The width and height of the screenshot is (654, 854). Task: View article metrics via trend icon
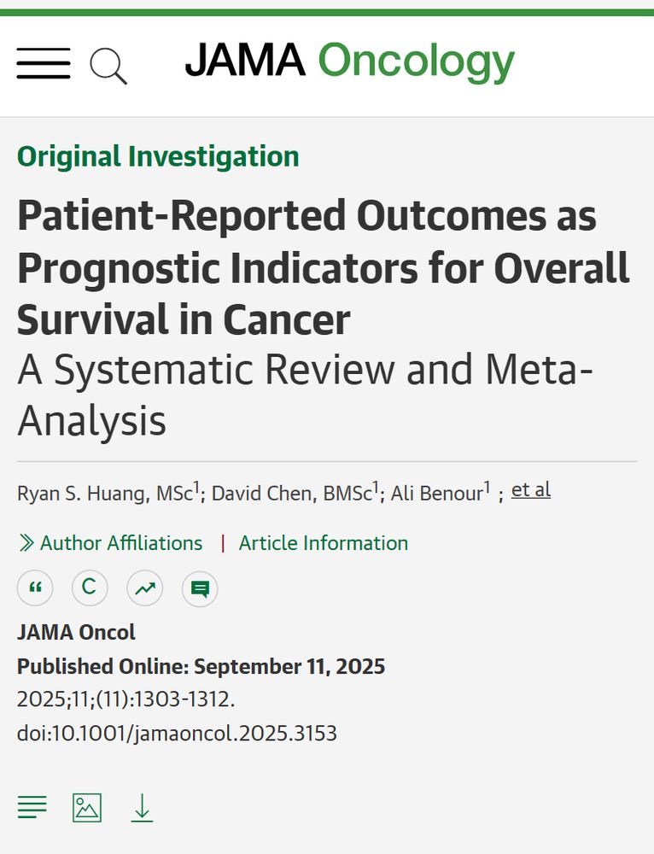144,588
